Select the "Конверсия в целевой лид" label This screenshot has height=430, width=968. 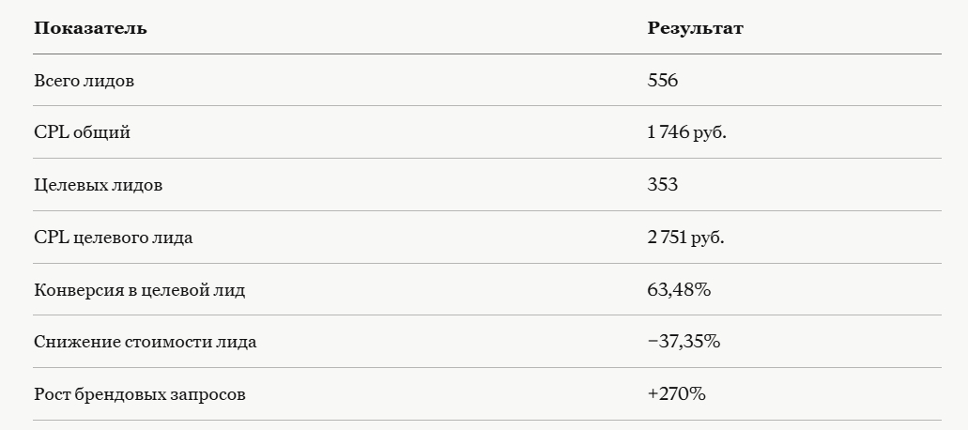pyautogui.click(x=139, y=290)
